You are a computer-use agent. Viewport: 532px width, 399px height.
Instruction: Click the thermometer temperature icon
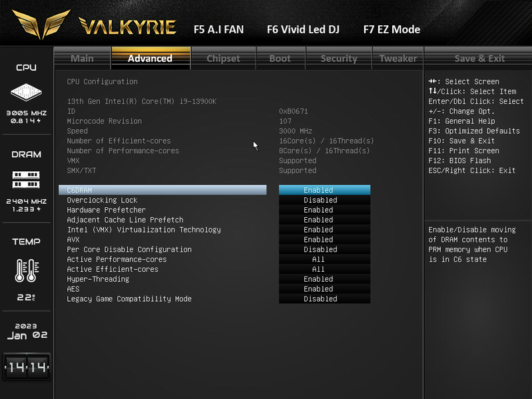(x=27, y=270)
